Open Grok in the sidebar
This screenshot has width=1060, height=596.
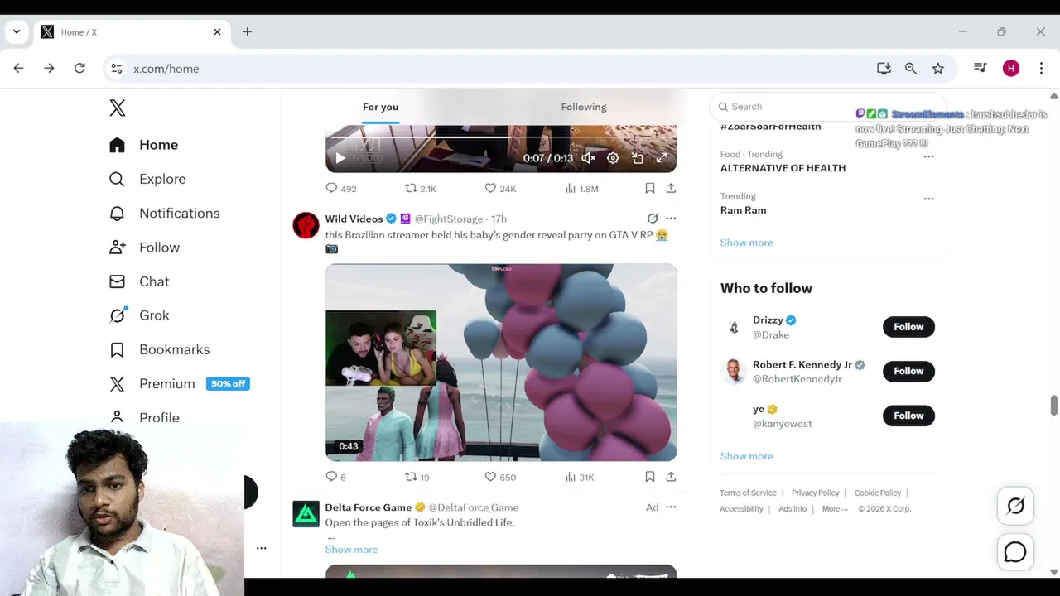click(x=139, y=315)
